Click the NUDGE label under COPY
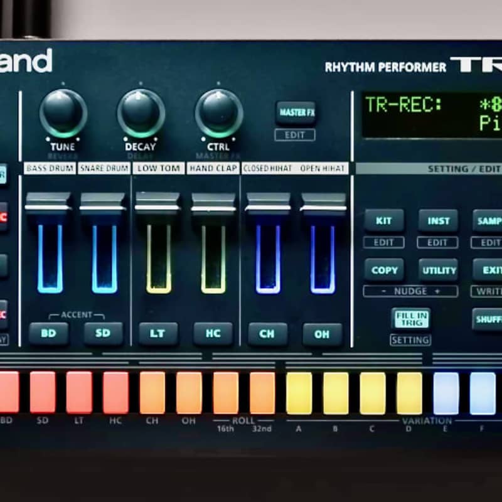 pyautogui.click(x=410, y=291)
